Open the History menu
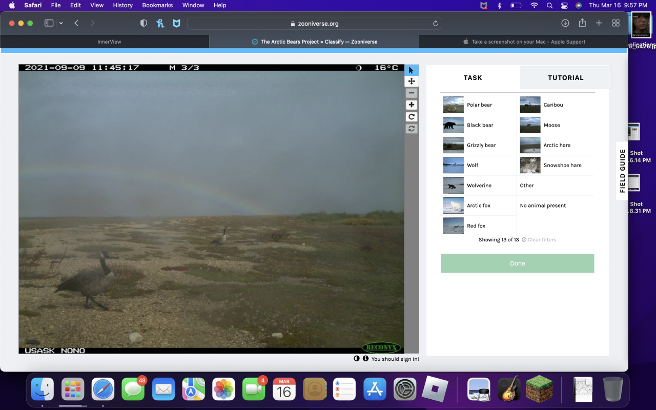 pyautogui.click(x=122, y=5)
